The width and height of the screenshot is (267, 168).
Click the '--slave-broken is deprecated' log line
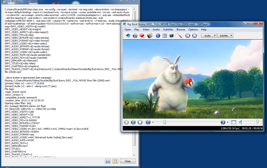point(28,77)
